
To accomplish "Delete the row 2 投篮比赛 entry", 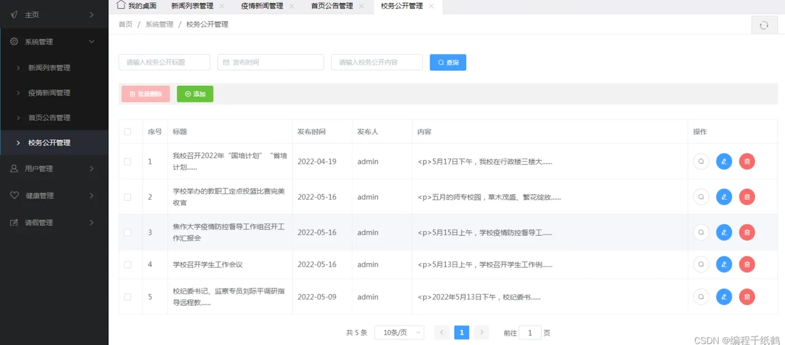I will pos(747,197).
